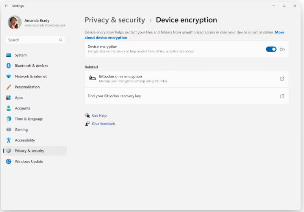
Task: Open the Accessibility settings page
Action: tap(25, 140)
